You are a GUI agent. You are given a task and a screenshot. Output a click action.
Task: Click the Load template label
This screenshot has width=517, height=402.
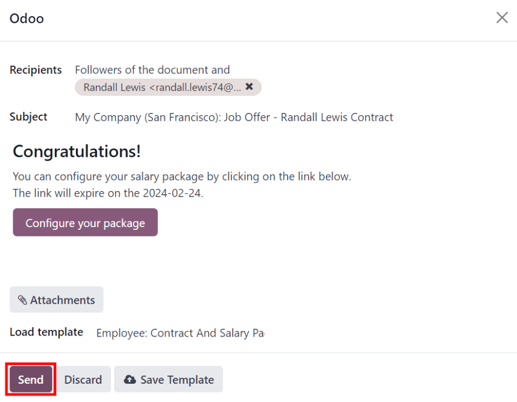point(46,332)
